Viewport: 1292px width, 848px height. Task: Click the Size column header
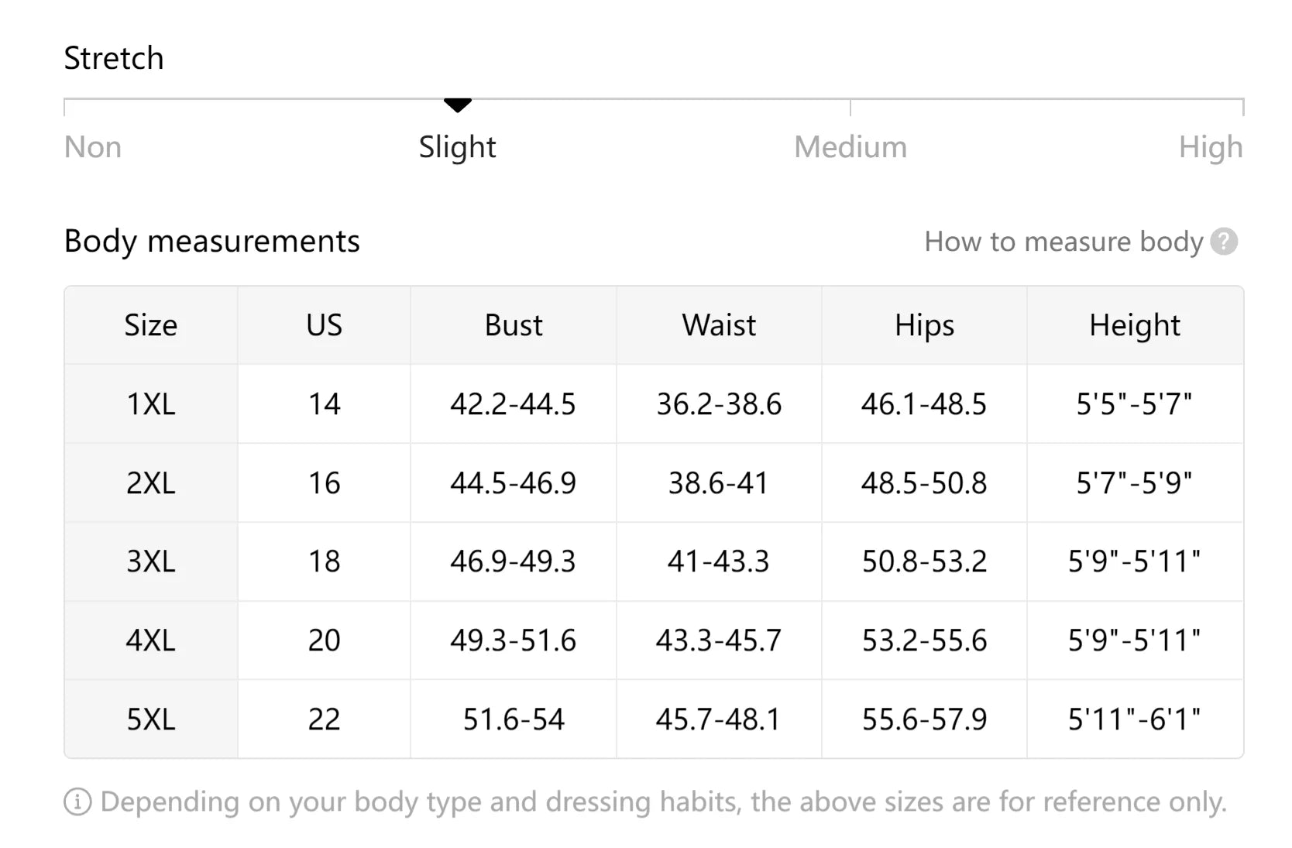coord(151,325)
